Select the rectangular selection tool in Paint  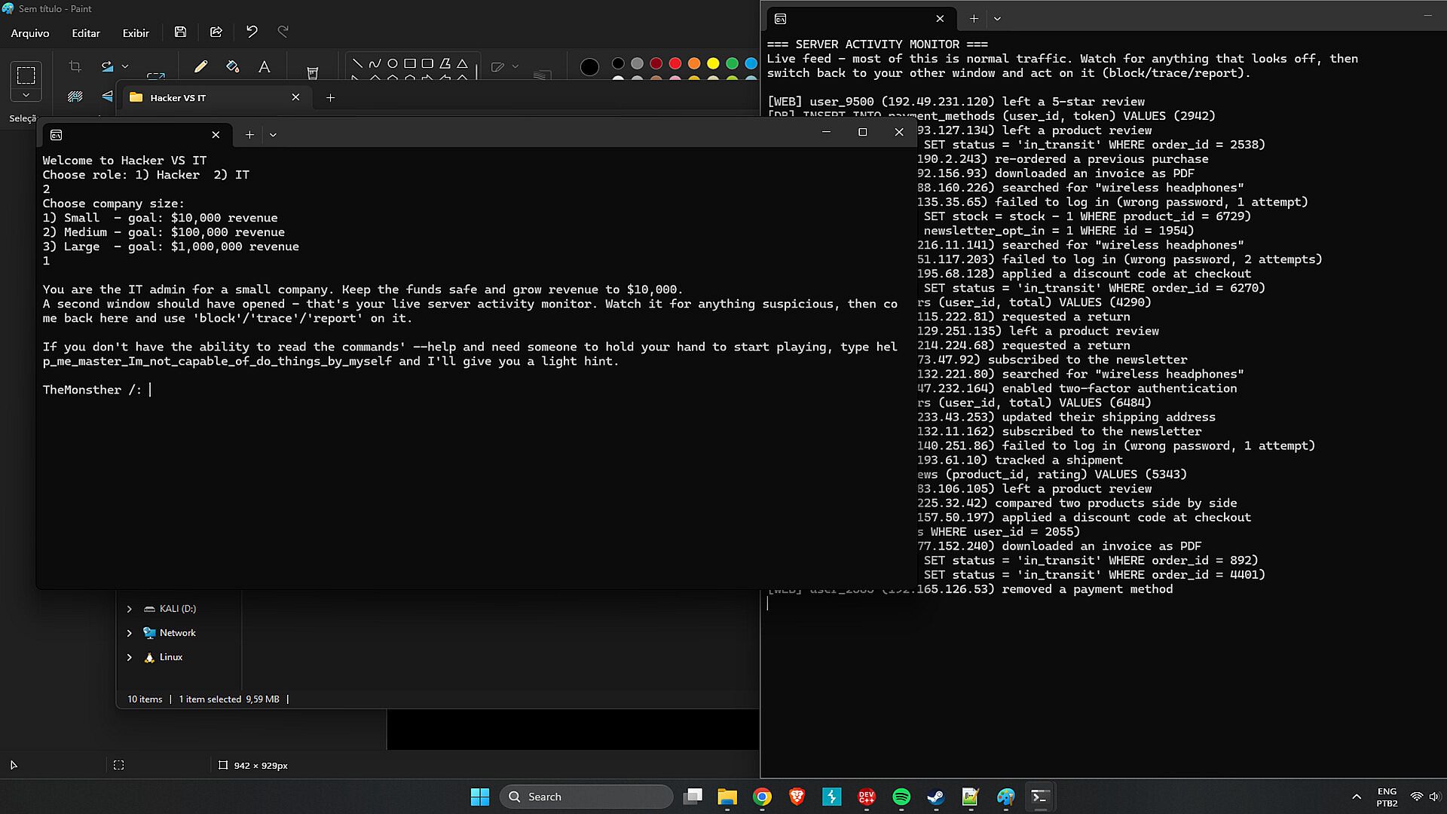point(26,75)
